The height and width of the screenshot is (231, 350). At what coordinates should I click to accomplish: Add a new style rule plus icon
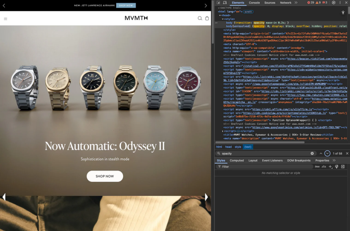pyautogui.click(x=330, y=167)
